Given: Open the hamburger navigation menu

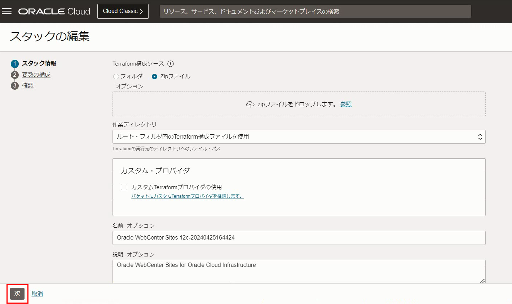Looking at the screenshot, I should [7, 11].
